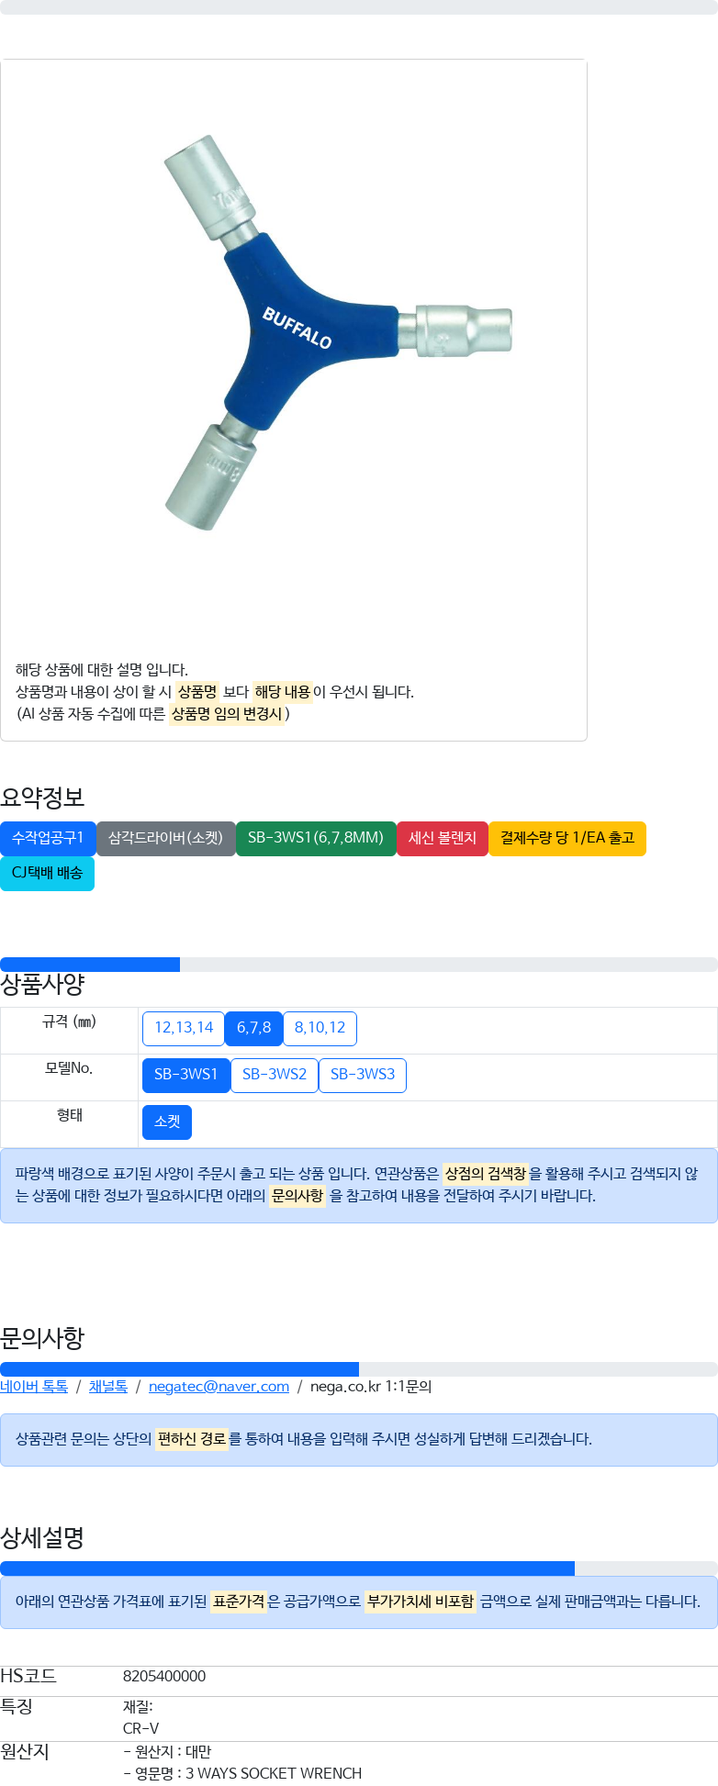Click the 상세설명 section progress bar
Screen dimensions: 718x1786
click(x=358, y=1568)
